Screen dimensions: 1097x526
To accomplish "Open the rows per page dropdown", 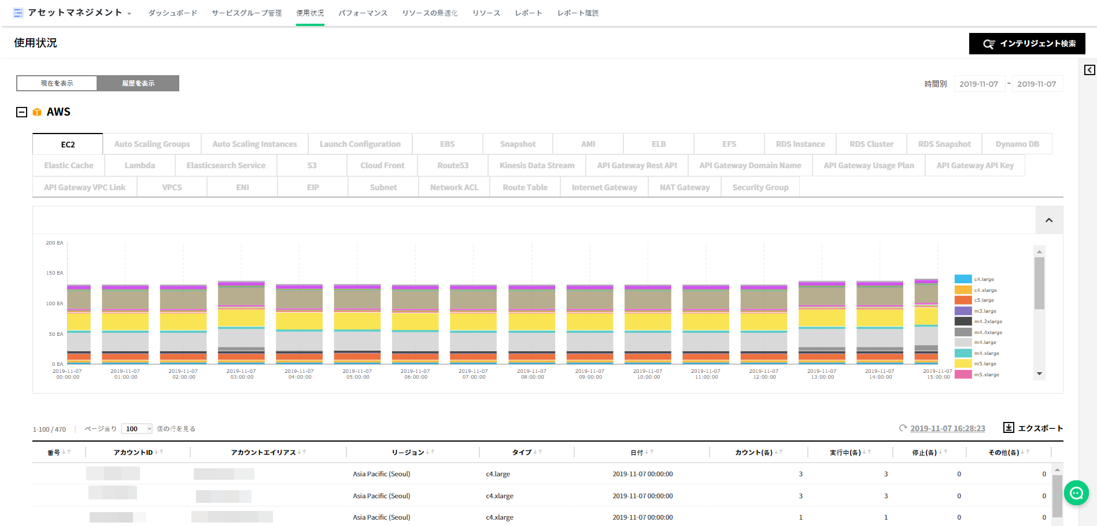I will (137, 429).
